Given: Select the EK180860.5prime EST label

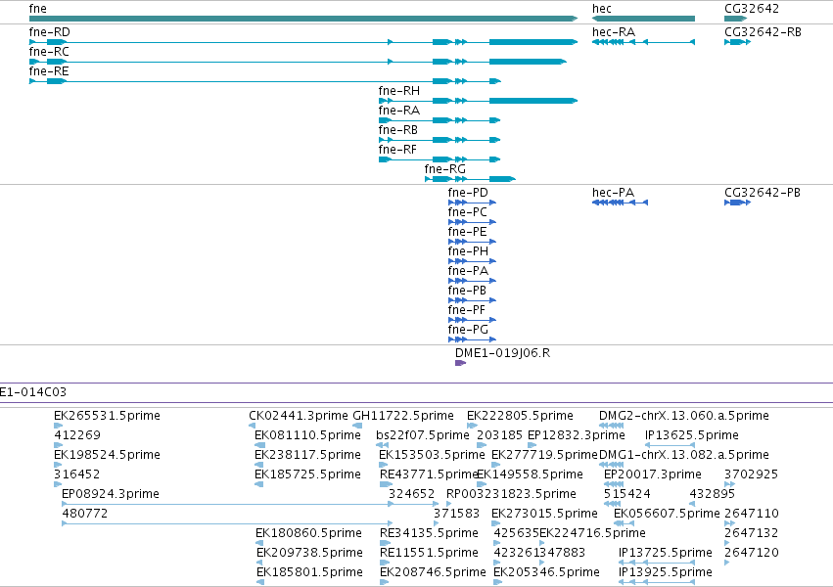Looking at the screenshot, I should pyautogui.click(x=308, y=533).
